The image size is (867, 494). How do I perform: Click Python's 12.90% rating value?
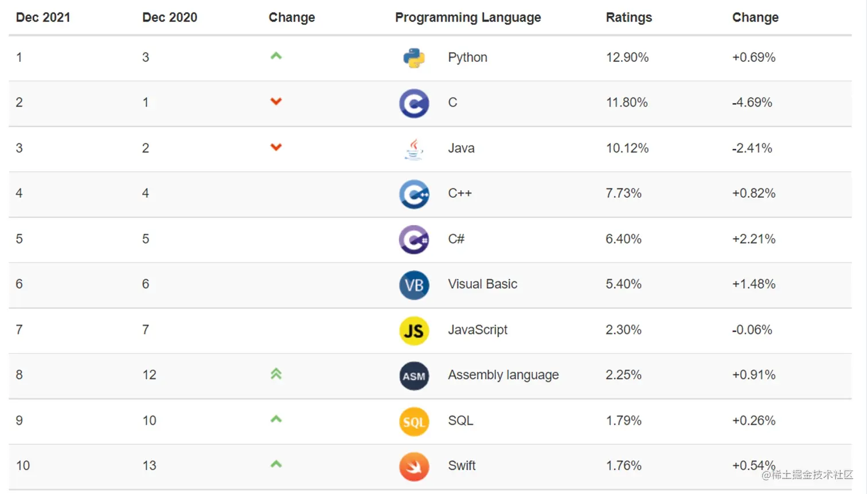pos(627,57)
